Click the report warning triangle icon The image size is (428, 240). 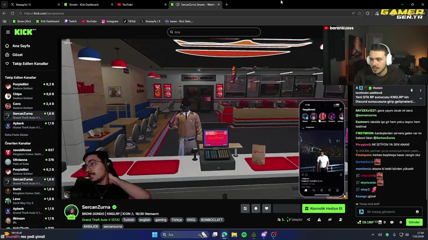pyautogui.click(x=319, y=220)
